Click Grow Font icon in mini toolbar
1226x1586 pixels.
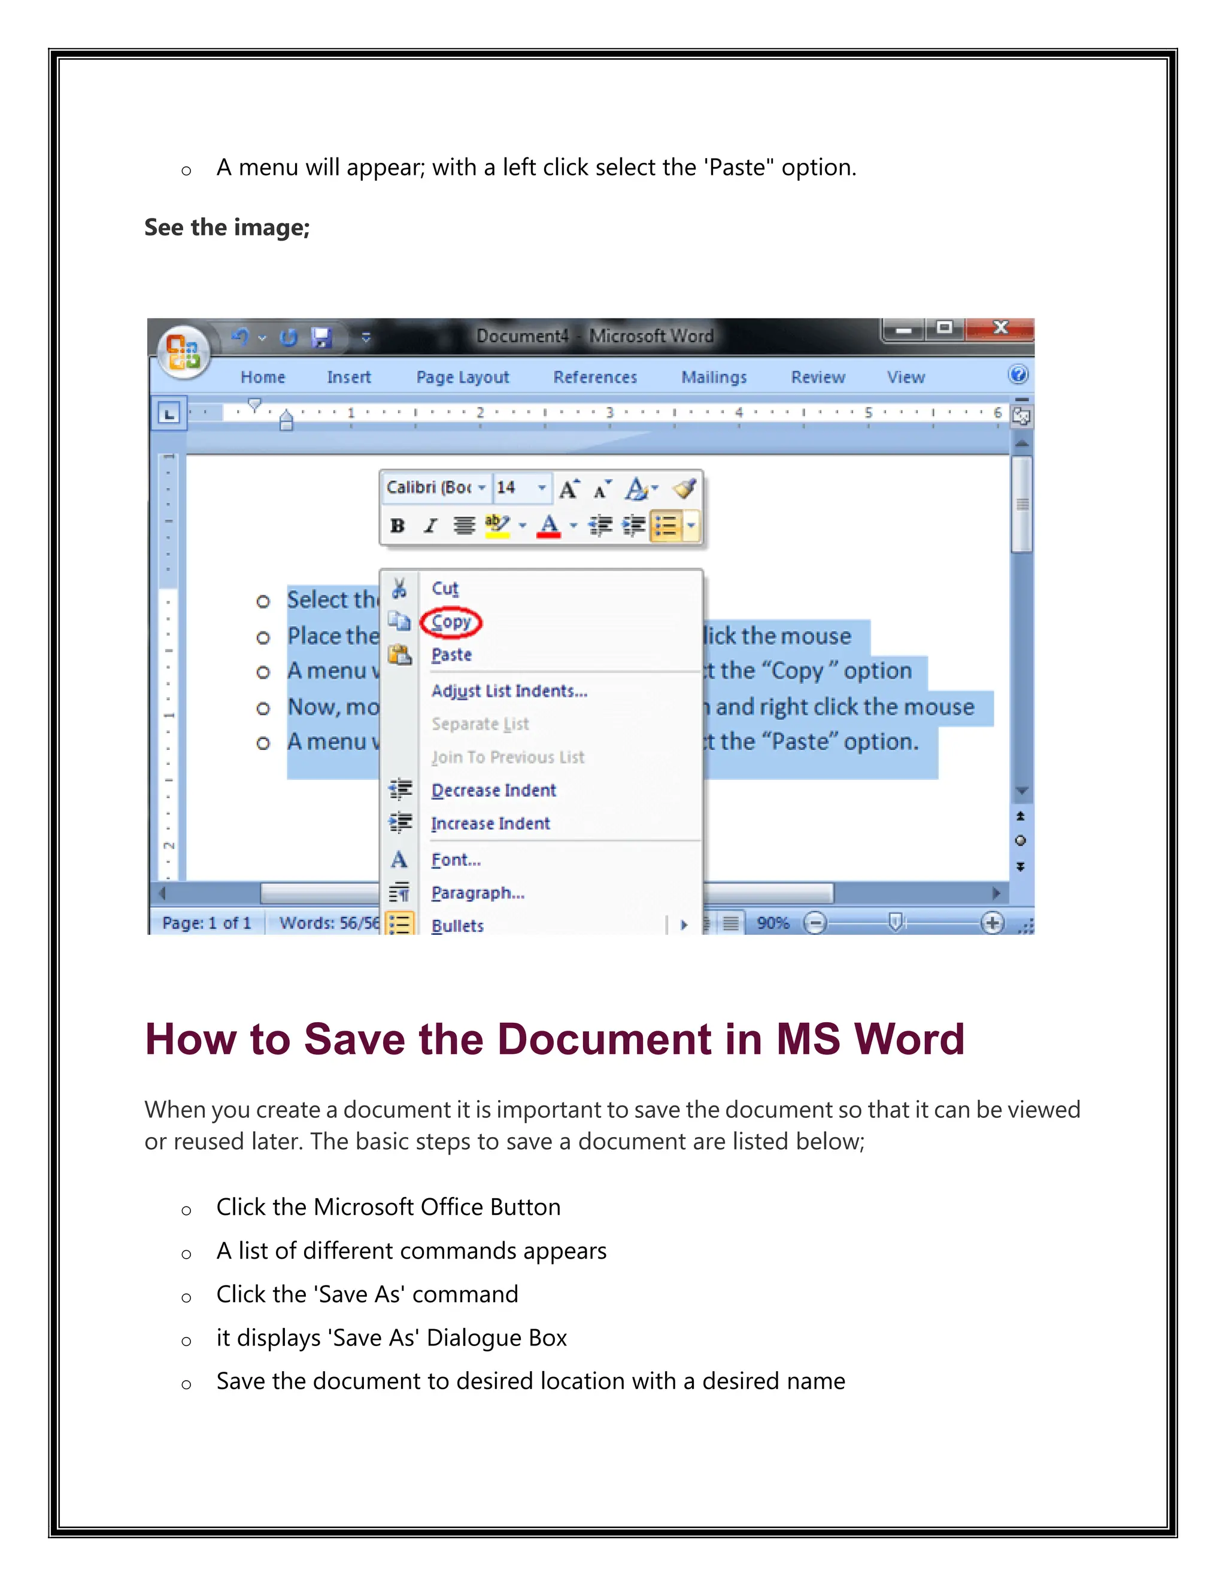tap(569, 489)
